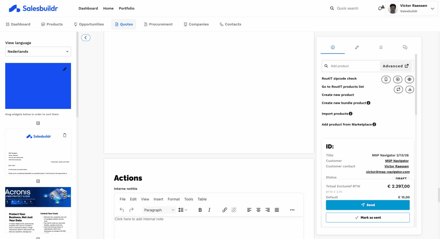
Task: Open the notifications bell
Action: tap(381, 8)
